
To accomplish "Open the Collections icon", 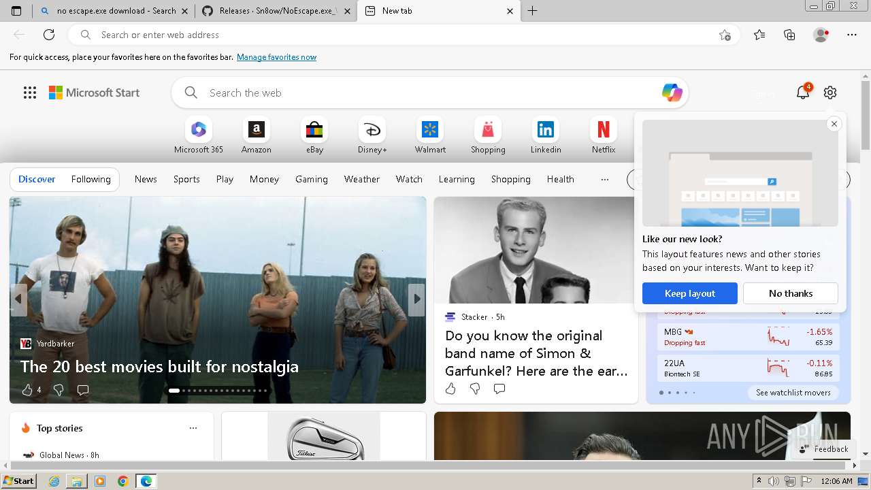I will pos(789,35).
